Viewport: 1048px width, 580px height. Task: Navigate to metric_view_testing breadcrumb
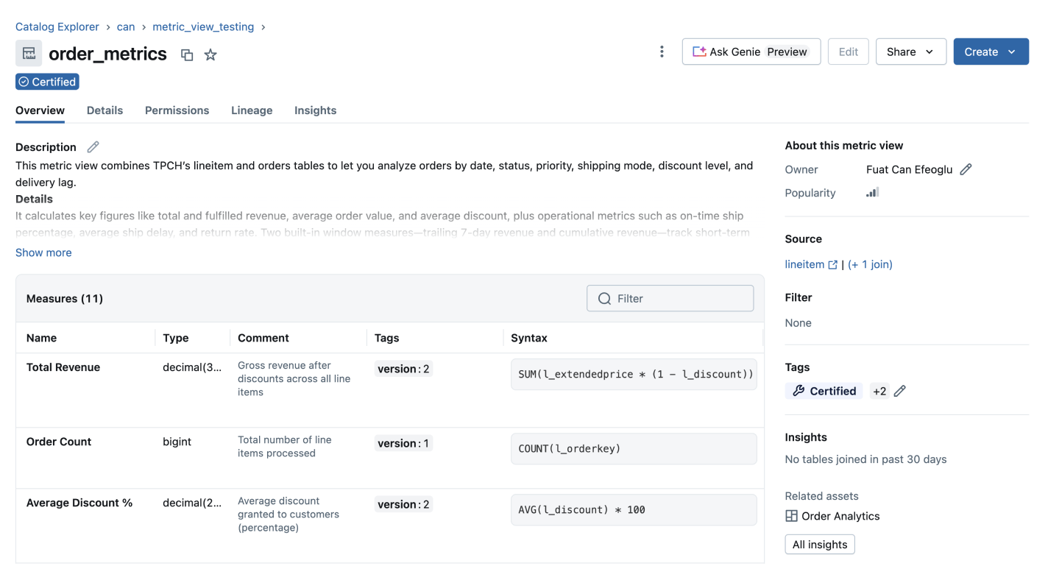tap(203, 26)
